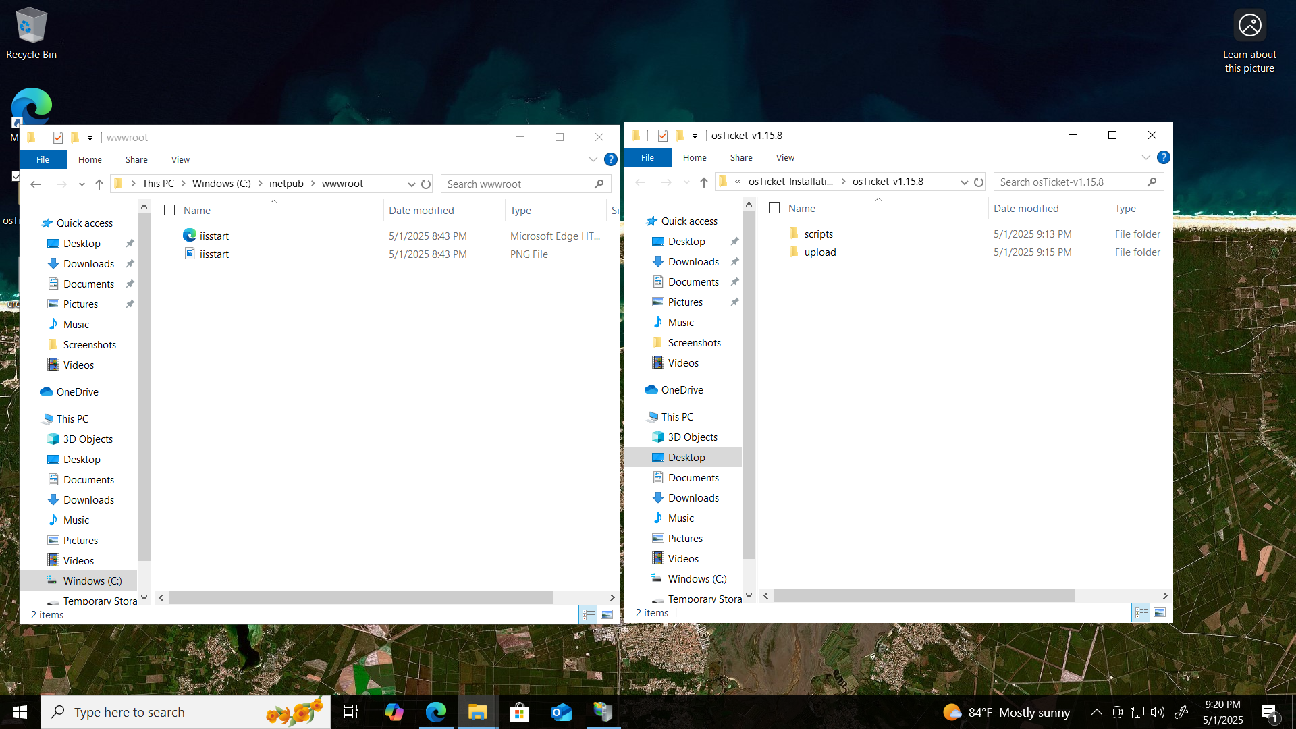Expand wwwroot address bar history dropdown

point(411,184)
